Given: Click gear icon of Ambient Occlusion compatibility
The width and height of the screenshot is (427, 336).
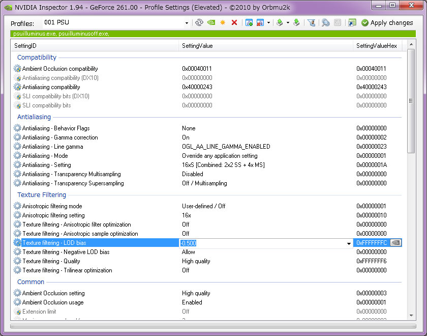Looking at the screenshot, I should [x=17, y=68].
